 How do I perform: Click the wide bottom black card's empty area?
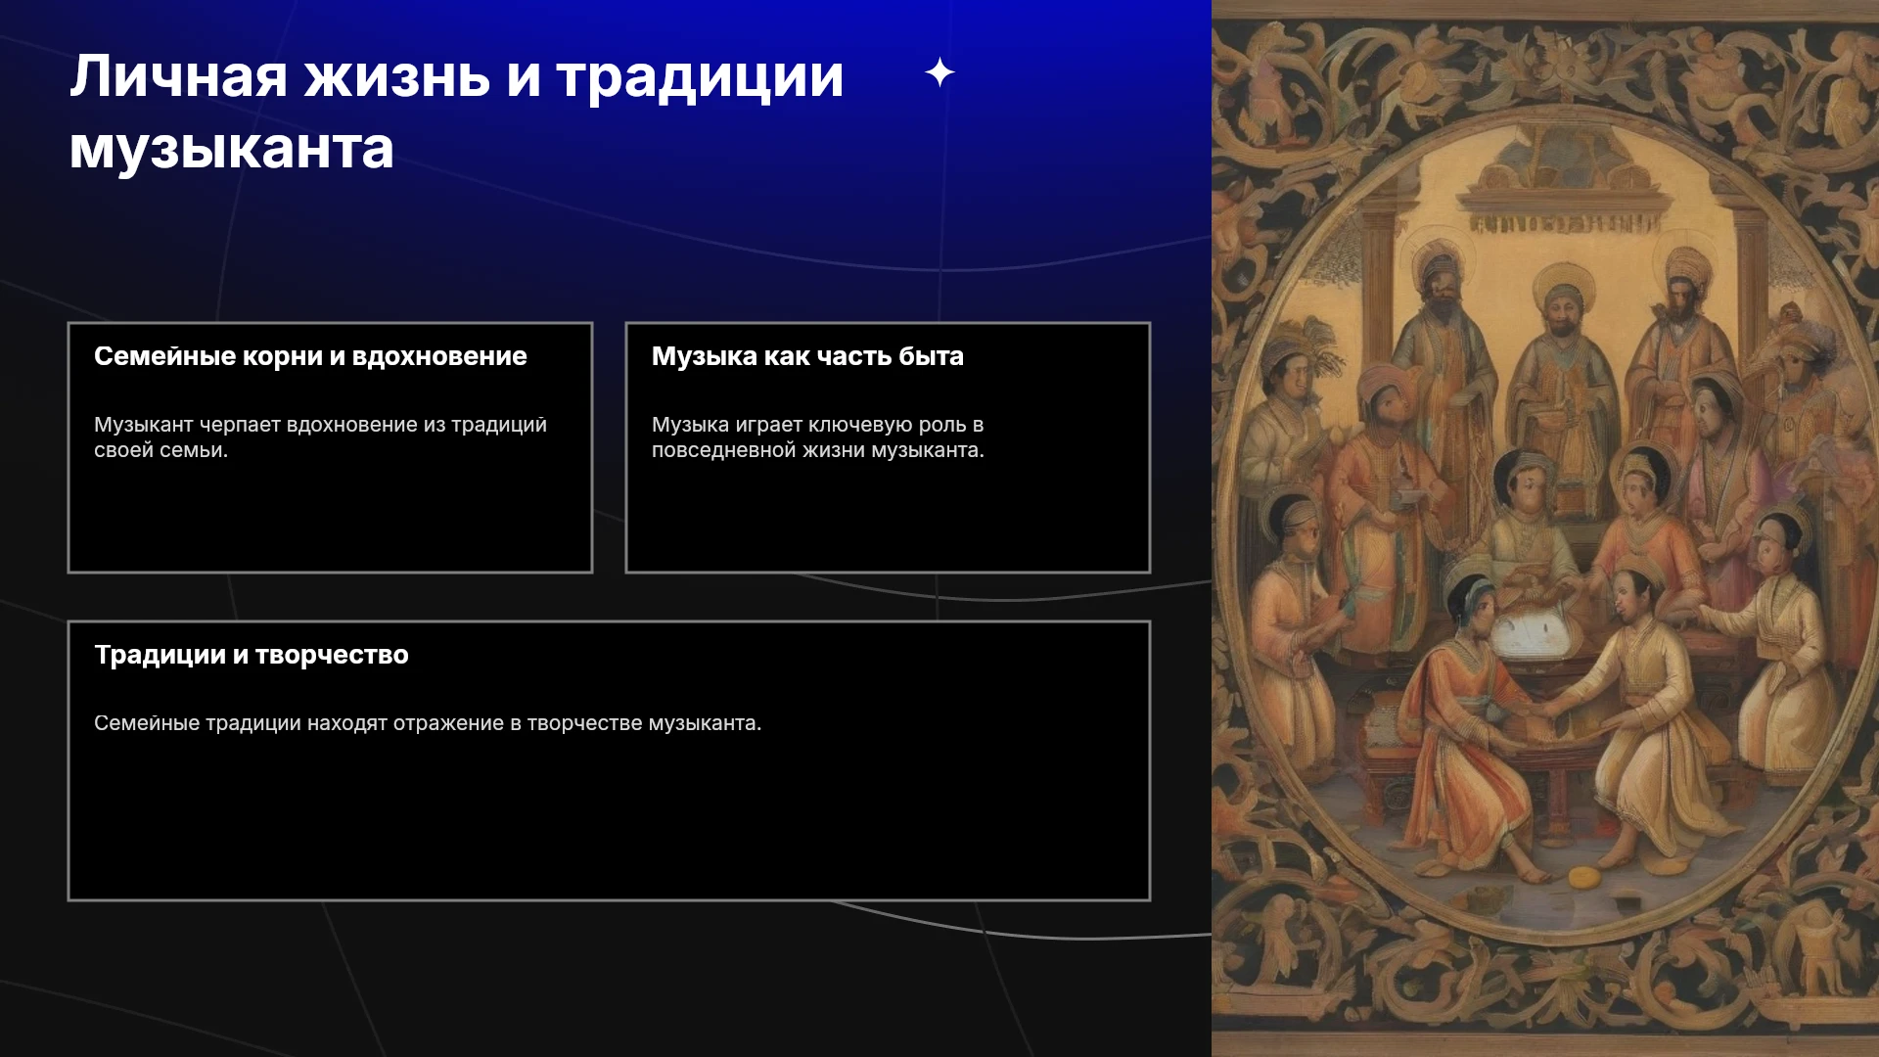pyautogui.click(x=609, y=822)
